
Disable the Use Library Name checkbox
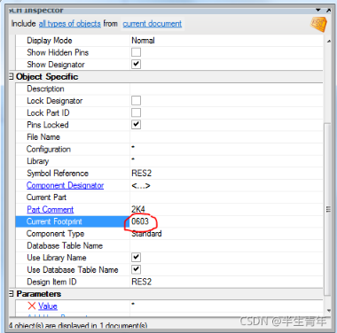(136, 257)
